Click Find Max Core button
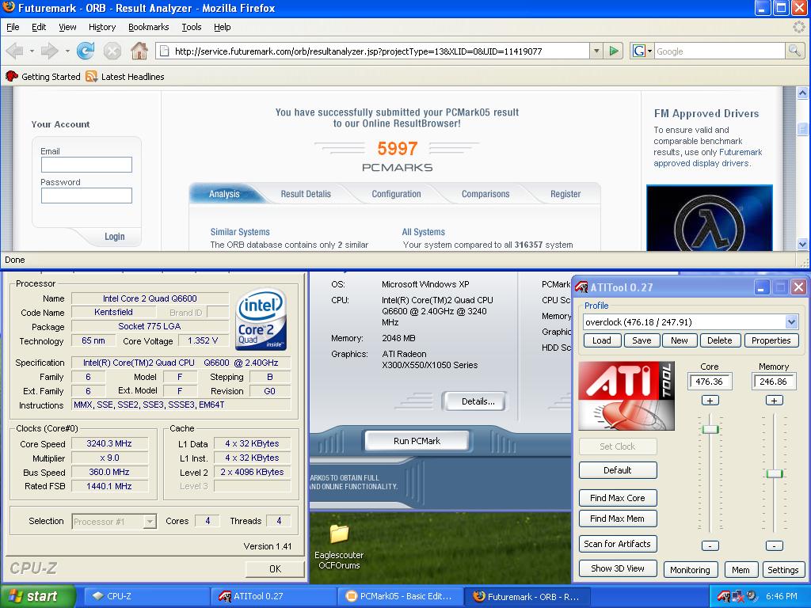 pyautogui.click(x=618, y=498)
